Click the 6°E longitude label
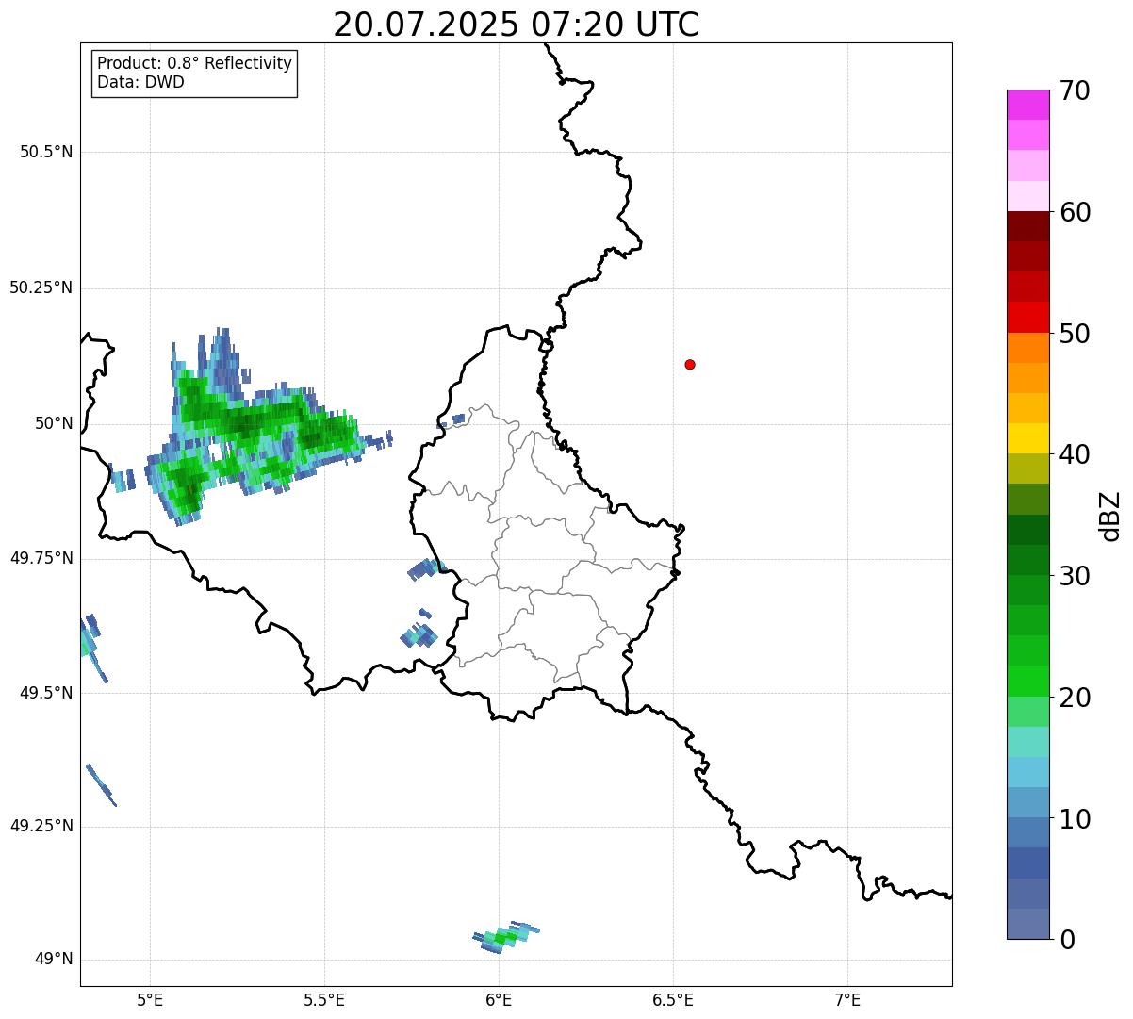 point(499,999)
